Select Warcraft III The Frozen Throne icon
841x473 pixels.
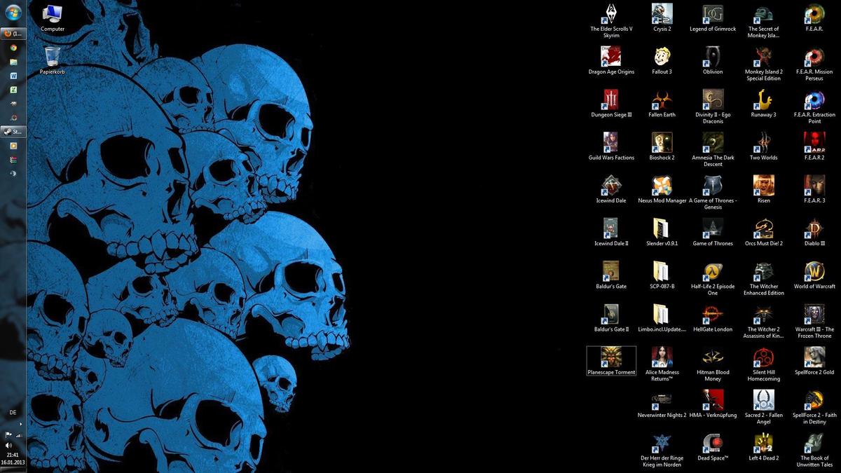(814, 321)
